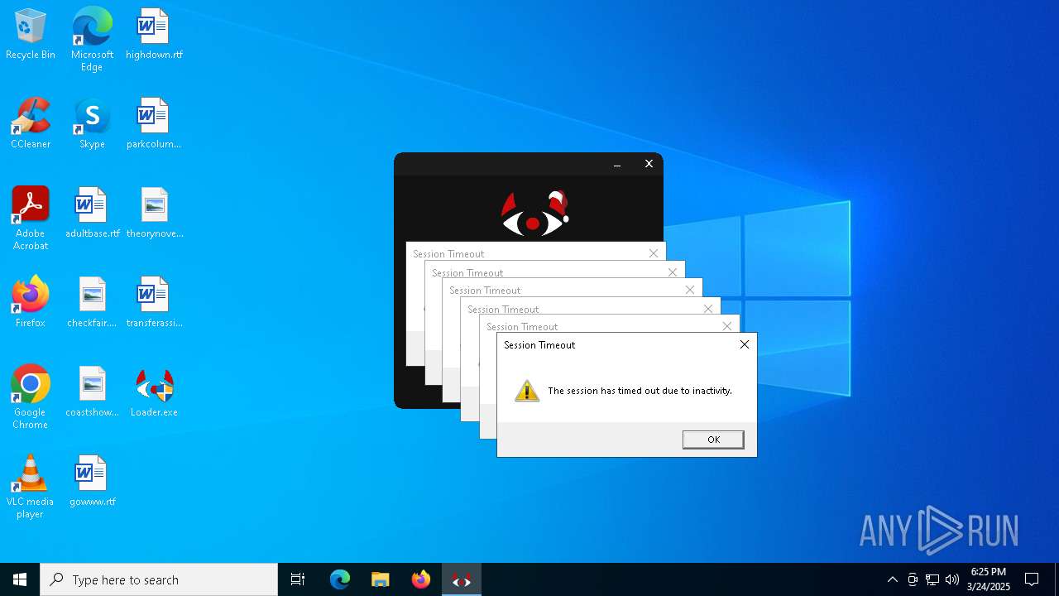Click the warning icon in the dialog
The image size is (1059, 596).
coord(527,391)
